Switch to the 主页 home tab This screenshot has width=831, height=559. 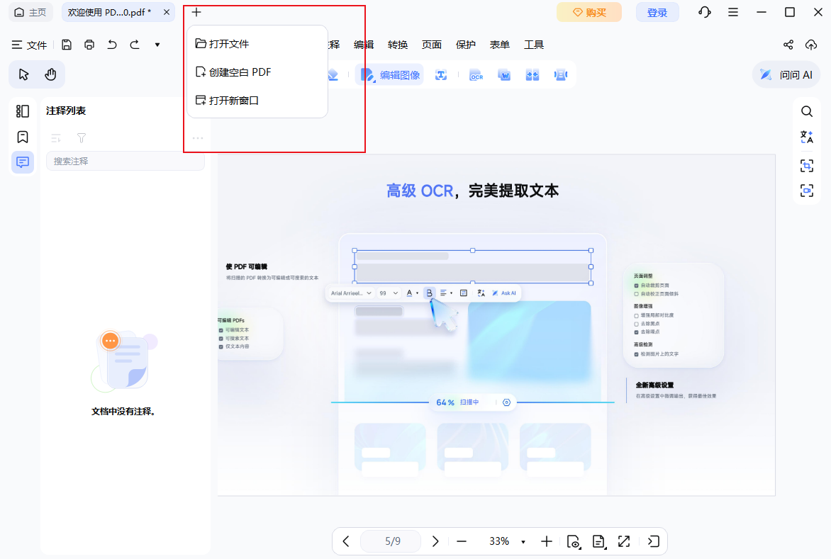30,12
